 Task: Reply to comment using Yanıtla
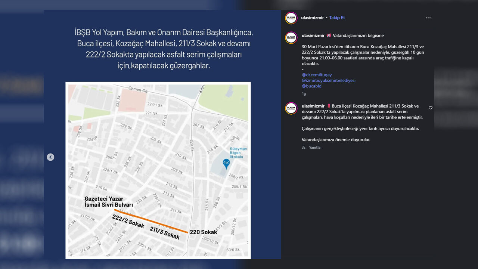point(314,148)
